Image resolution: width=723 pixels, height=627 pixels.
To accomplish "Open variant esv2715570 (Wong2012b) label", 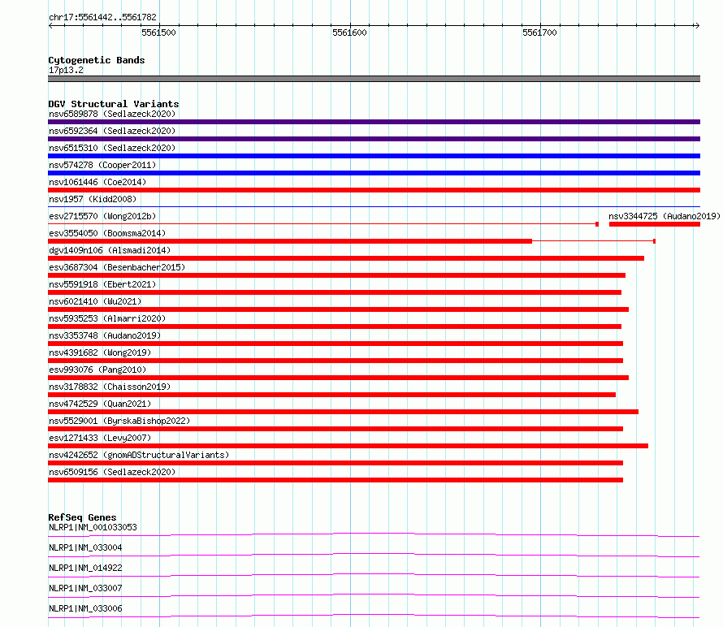I will click(x=102, y=216).
